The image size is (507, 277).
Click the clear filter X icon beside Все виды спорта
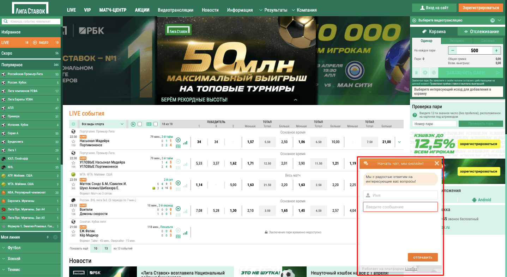coord(73,124)
